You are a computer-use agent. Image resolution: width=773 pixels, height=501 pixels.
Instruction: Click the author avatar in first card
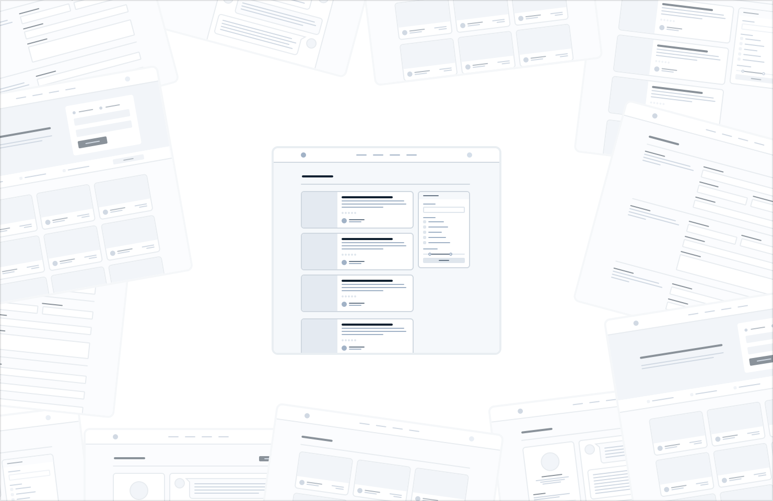point(344,221)
